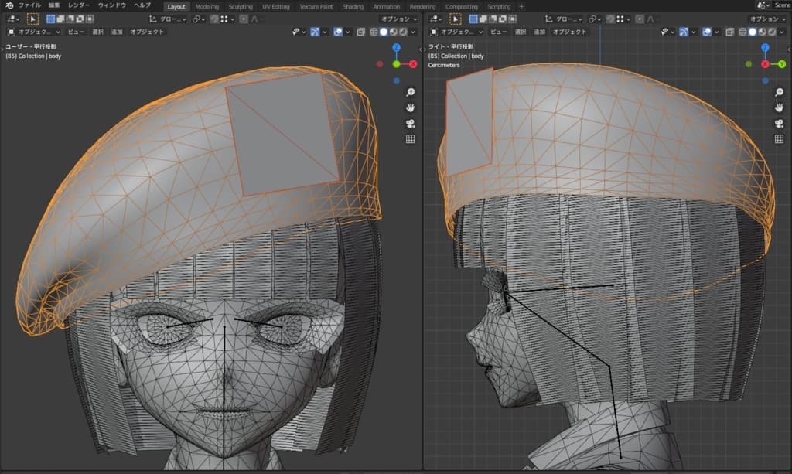Open the ファイル menu
Screen dimensions: 792x474
pyautogui.click(x=29, y=5)
